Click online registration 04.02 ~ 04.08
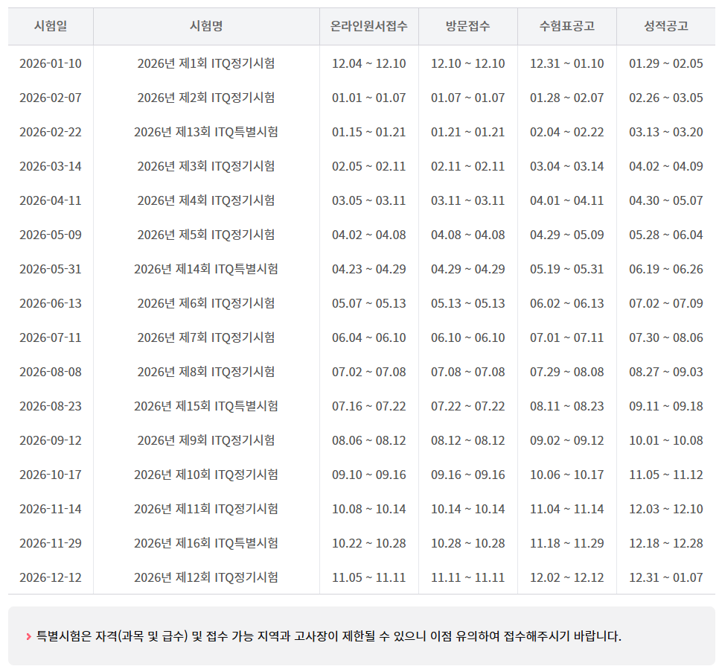722x672 pixels. (369, 235)
